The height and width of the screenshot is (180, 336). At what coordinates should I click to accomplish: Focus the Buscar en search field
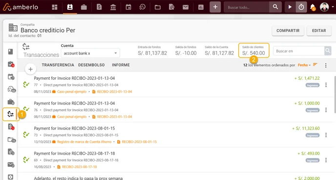[299, 51]
